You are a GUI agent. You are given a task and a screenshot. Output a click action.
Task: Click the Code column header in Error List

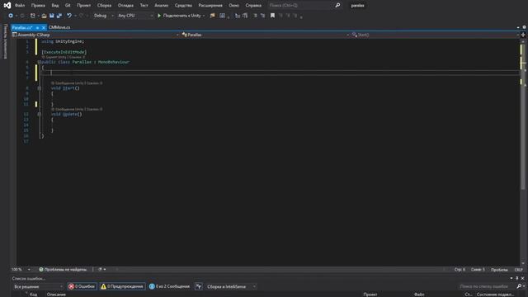tap(33, 295)
